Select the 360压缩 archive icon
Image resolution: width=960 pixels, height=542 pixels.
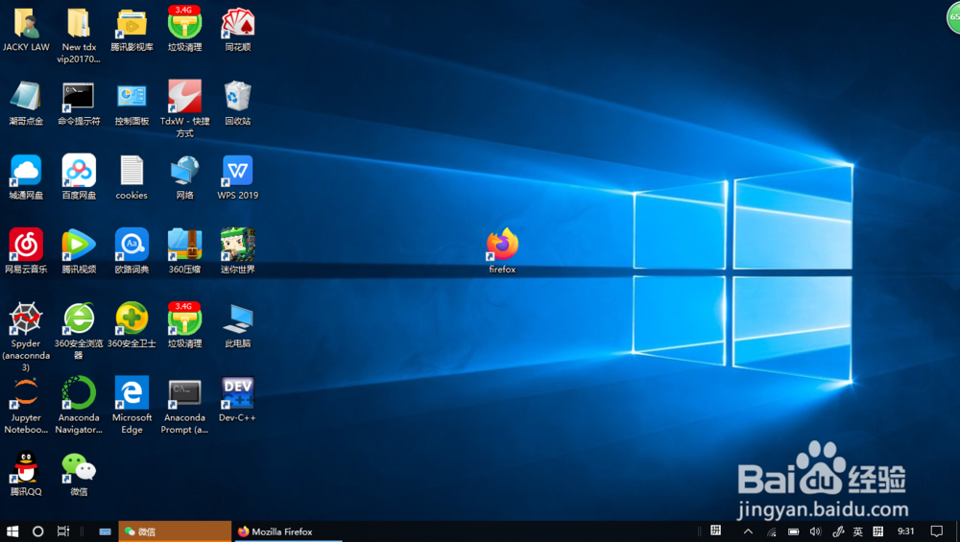pyautogui.click(x=184, y=245)
